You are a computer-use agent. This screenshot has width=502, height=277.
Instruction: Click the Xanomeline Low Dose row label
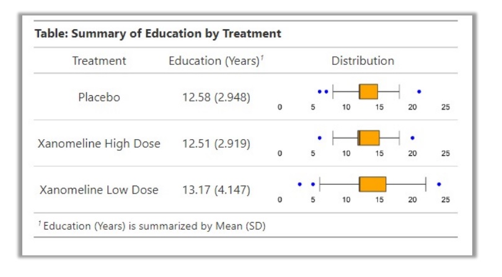[x=99, y=190]
